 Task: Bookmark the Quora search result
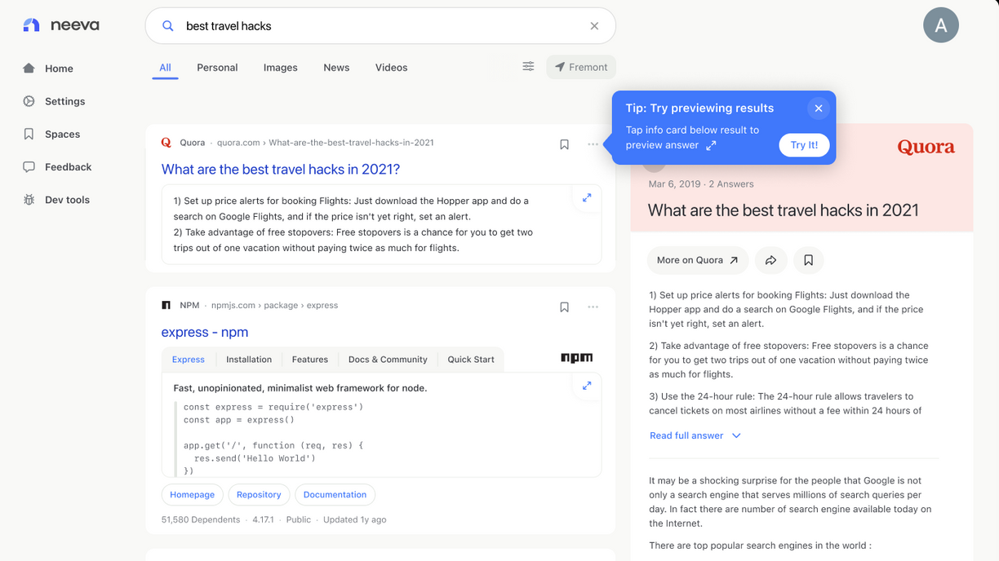[564, 144]
